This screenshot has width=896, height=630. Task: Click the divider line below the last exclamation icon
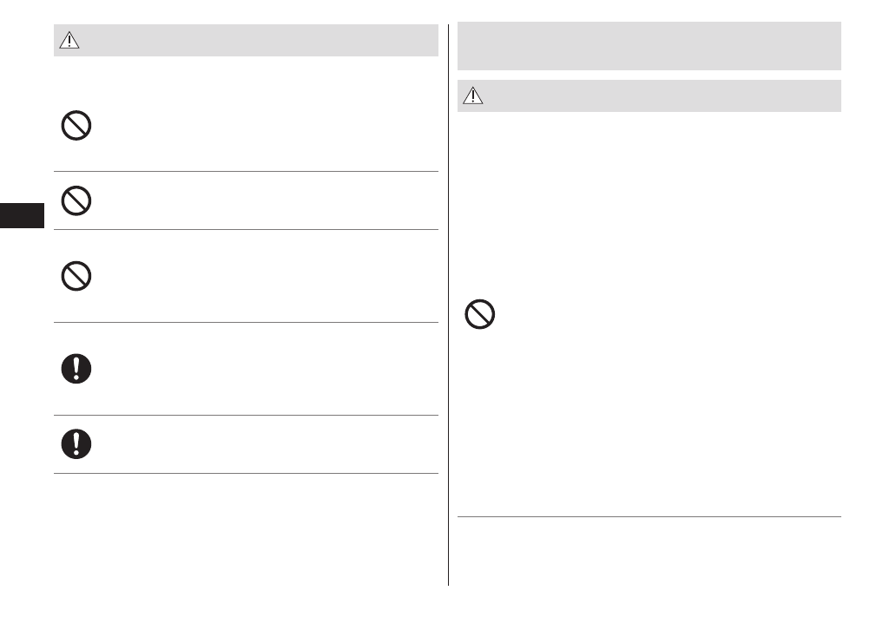(x=246, y=473)
